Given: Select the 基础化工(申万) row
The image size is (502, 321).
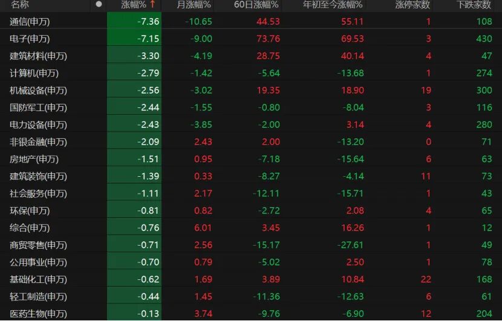Looking at the screenshot, I should (251, 279).
